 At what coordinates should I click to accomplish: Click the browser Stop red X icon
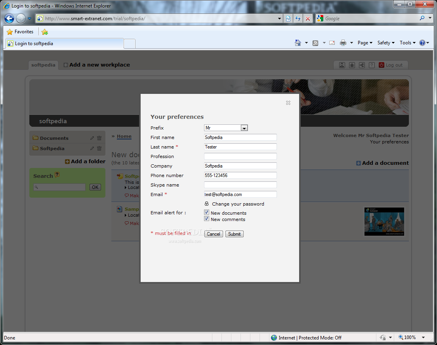308,19
